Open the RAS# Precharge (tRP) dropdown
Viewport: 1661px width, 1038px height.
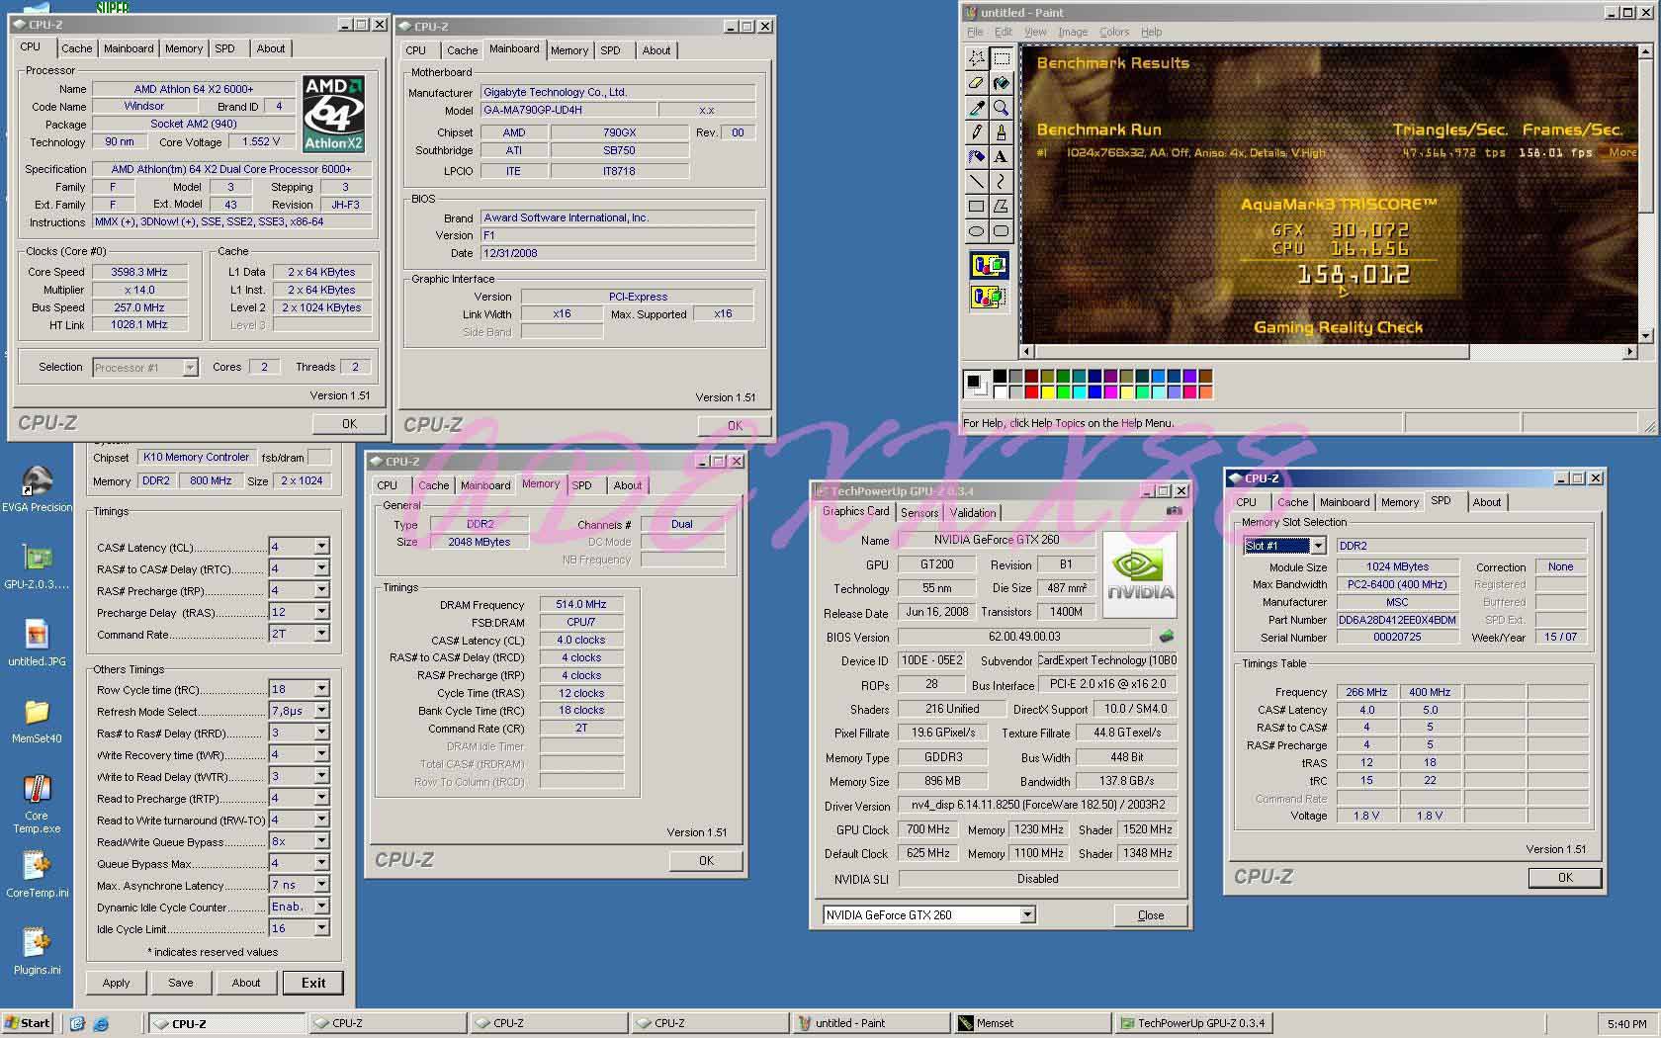(321, 590)
